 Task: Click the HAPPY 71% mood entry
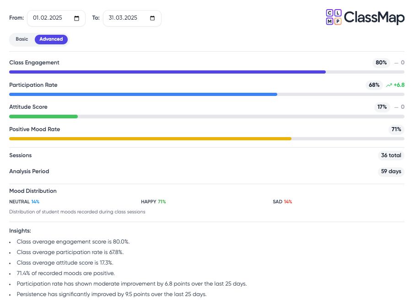[x=153, y=202]
